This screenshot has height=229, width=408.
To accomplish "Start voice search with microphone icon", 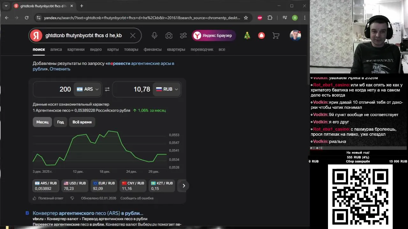I will [155, 36].
